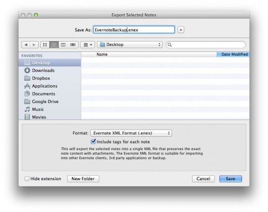The image size is (268, 212).
Task: Select Movies in the sidebar
Action: [x=50, y=117]
